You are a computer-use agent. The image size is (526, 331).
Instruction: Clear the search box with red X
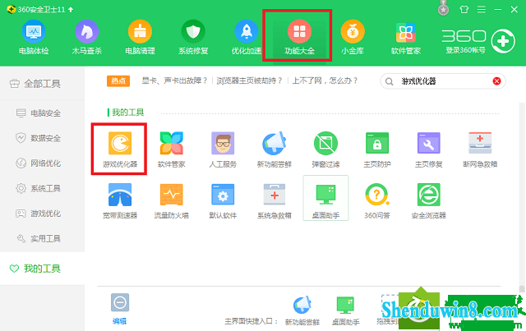coord(496,81)
